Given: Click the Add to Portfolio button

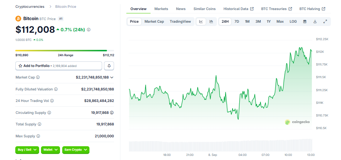Looking at the screenshot, I should (59, 66).
